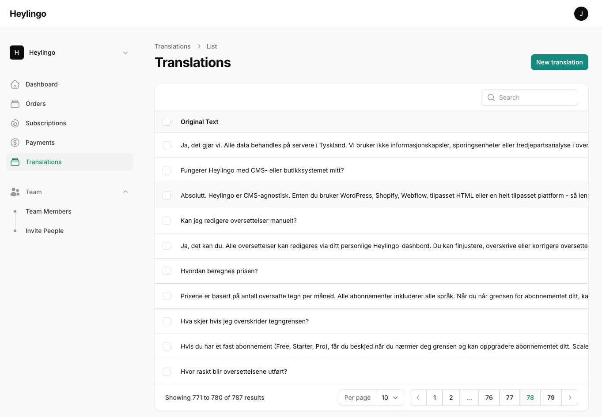This screenshot has height=417, width=602.
Task: Click text 'Fungerer Heylingo med CMS- eller butikksystemet mitt?'
Action: tap(262, 170)
